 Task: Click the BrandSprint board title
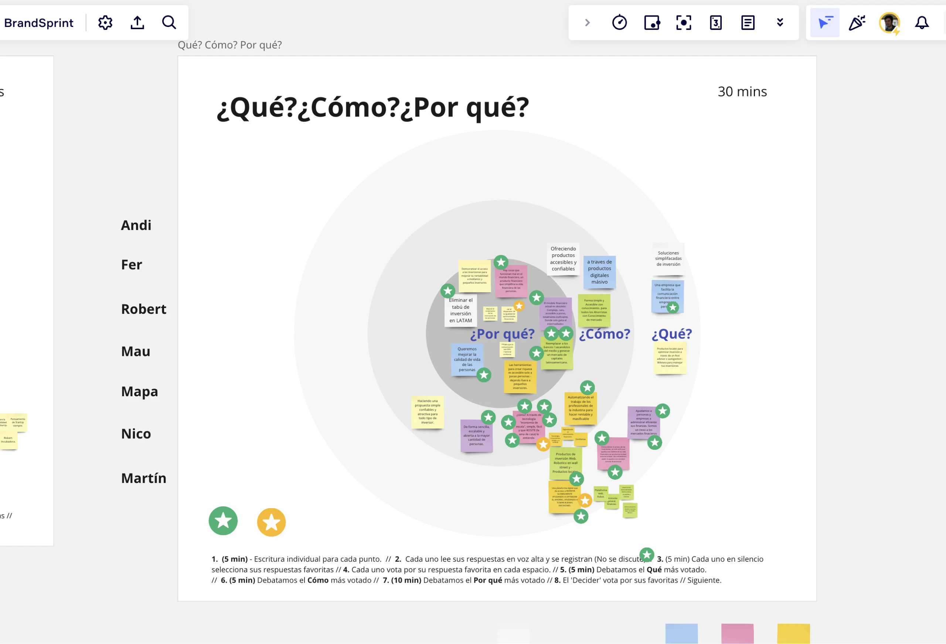point(39,23)
